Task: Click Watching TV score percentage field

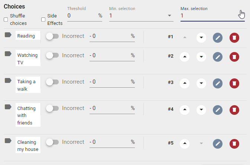Action: pos(112,55)
